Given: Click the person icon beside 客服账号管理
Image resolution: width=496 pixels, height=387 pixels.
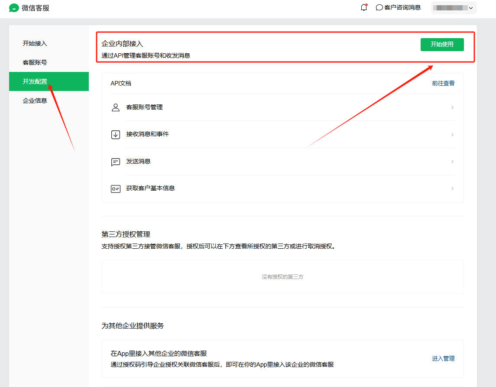Looking at the screenshot, I should (x=116, y=107).
